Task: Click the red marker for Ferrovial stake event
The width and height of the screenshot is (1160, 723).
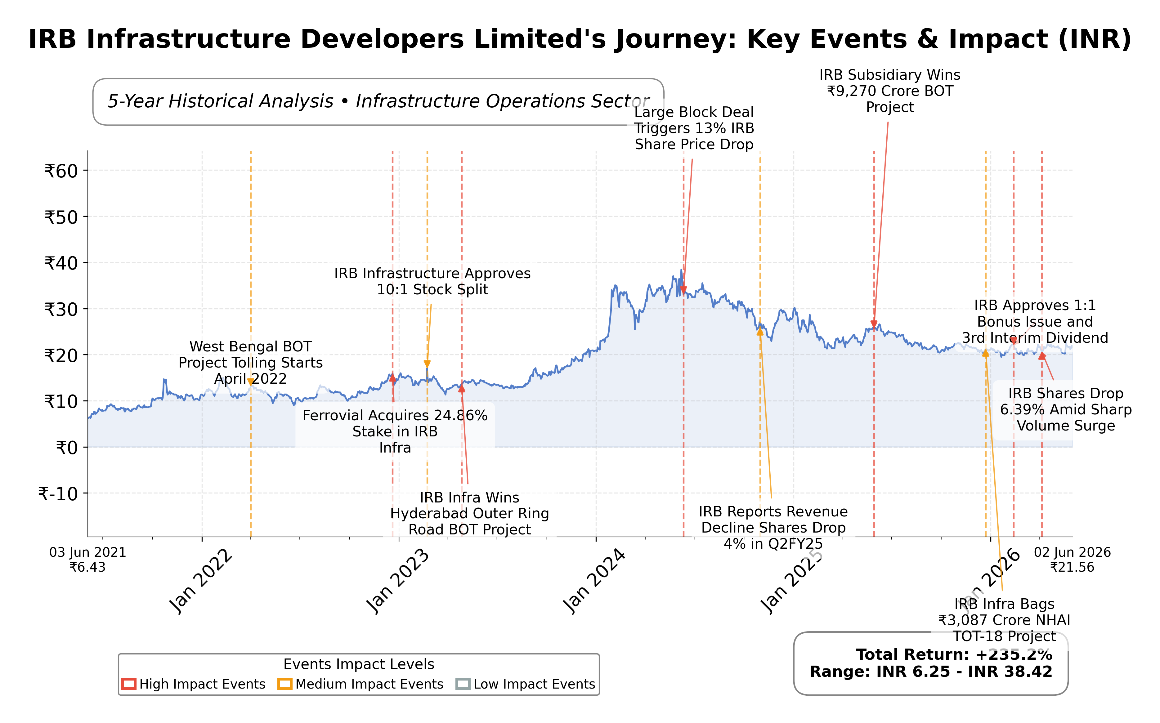Action: point(392,378)
